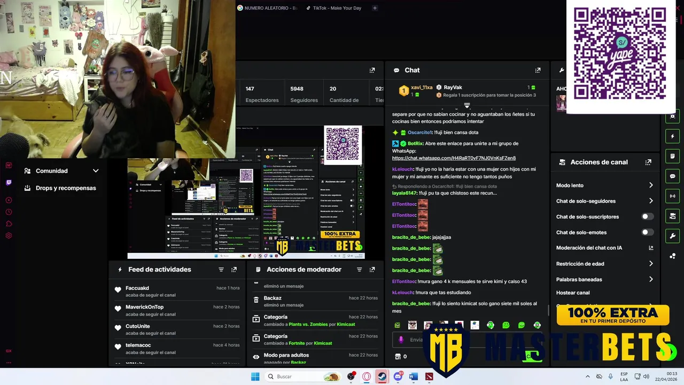The image size is (684, 385).
Task: Open History clock icon in Opera GX sidebar
Action: [x=9, y=212]
